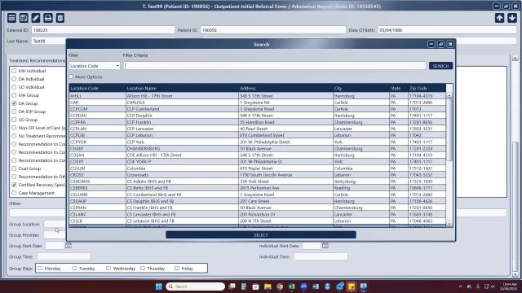
Task: Uncheck the Certified Recovery Specialist checkbox
Action: point(14,185)
